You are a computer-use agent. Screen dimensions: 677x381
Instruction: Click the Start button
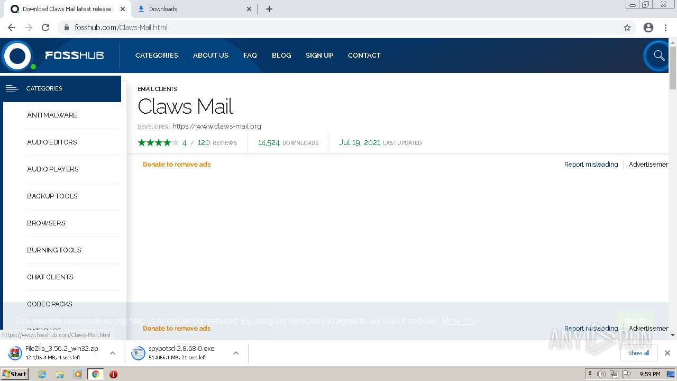(x=14, y=374)
